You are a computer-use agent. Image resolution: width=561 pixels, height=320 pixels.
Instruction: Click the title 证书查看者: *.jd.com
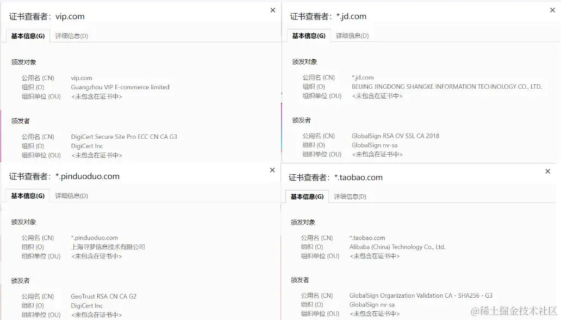point(328,16)
